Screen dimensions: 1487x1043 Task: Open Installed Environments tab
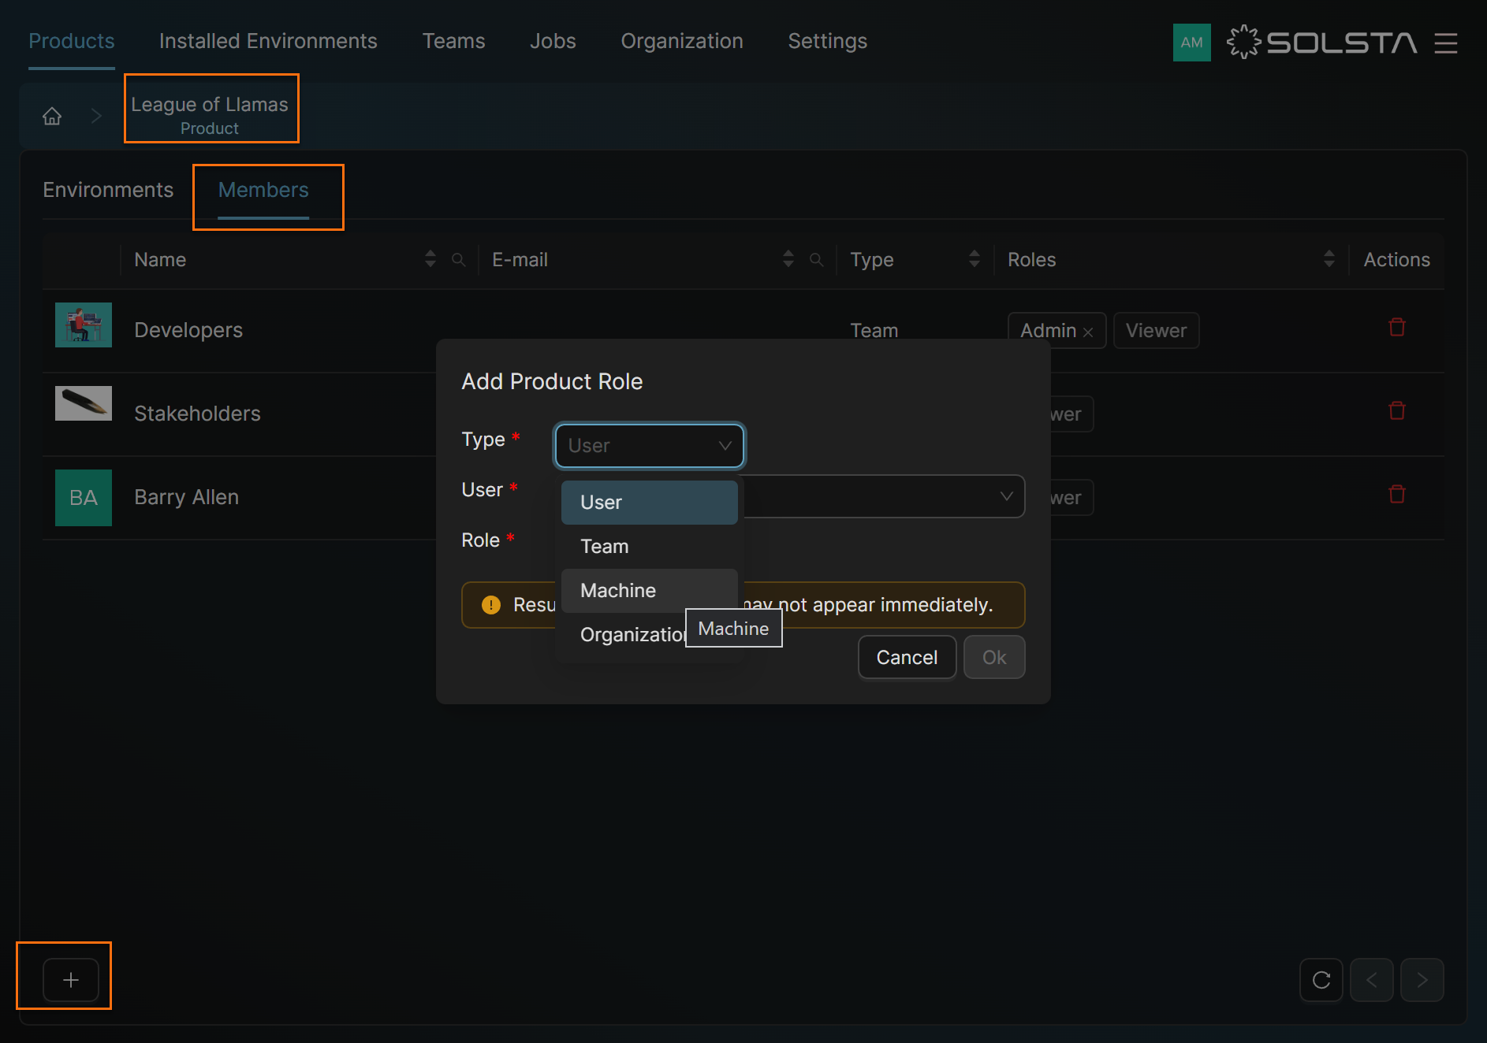point(268,41)
